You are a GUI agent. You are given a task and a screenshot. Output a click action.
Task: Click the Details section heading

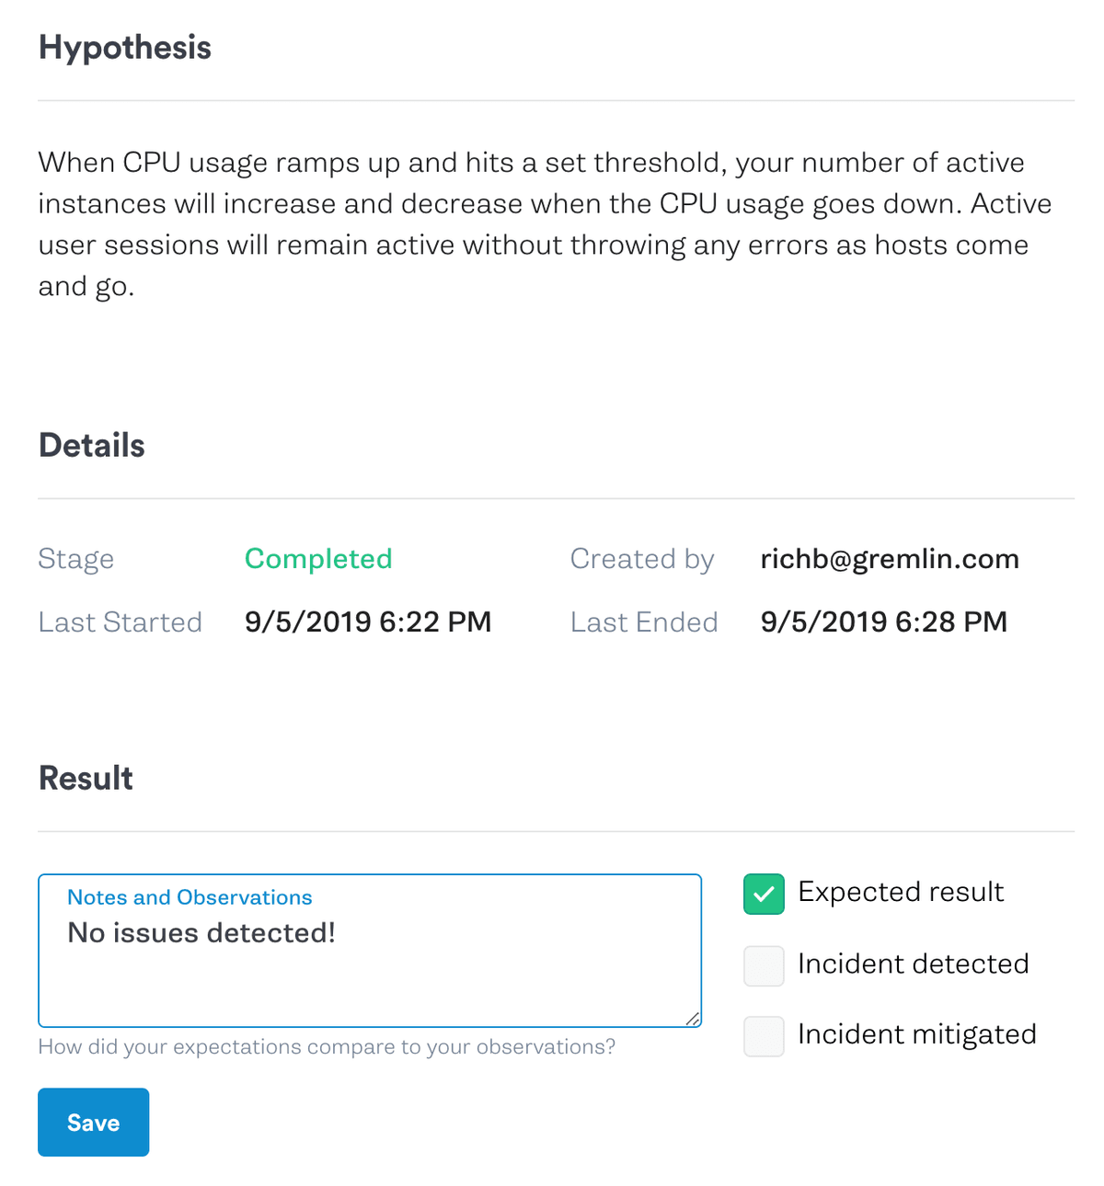point(92,446)
